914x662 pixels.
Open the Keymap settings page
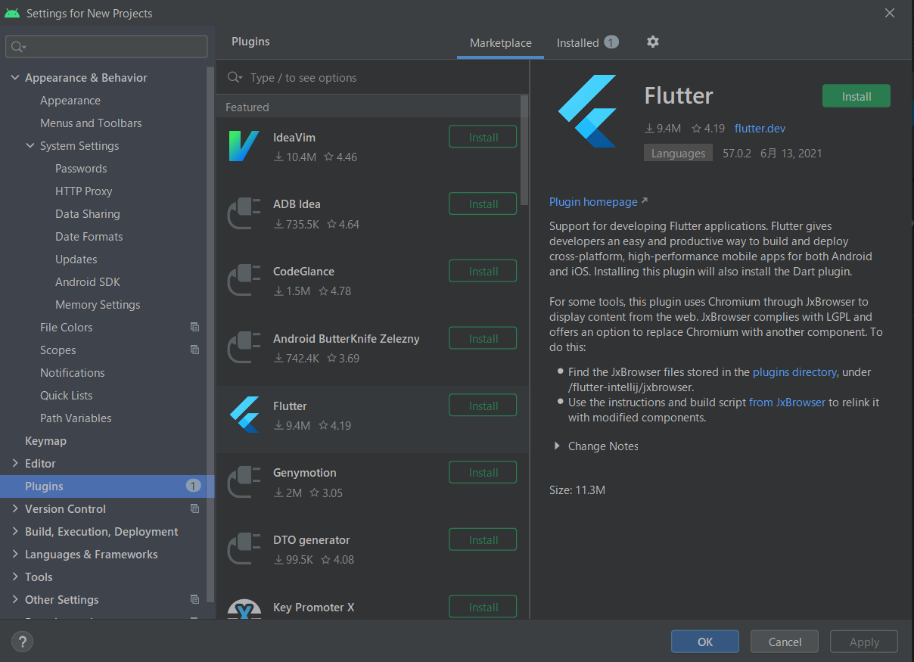[x=45, y=441]
